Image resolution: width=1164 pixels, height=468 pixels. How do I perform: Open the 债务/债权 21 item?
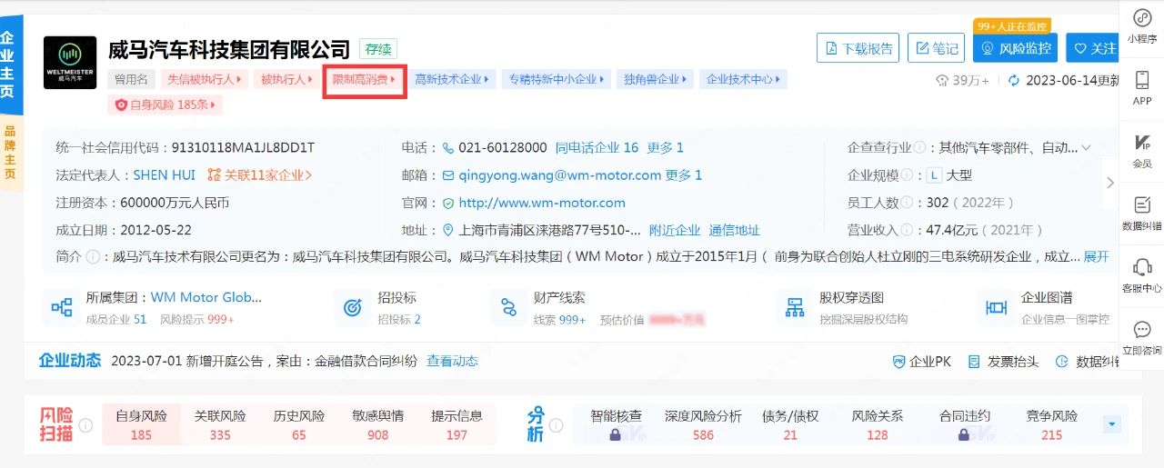790,425
